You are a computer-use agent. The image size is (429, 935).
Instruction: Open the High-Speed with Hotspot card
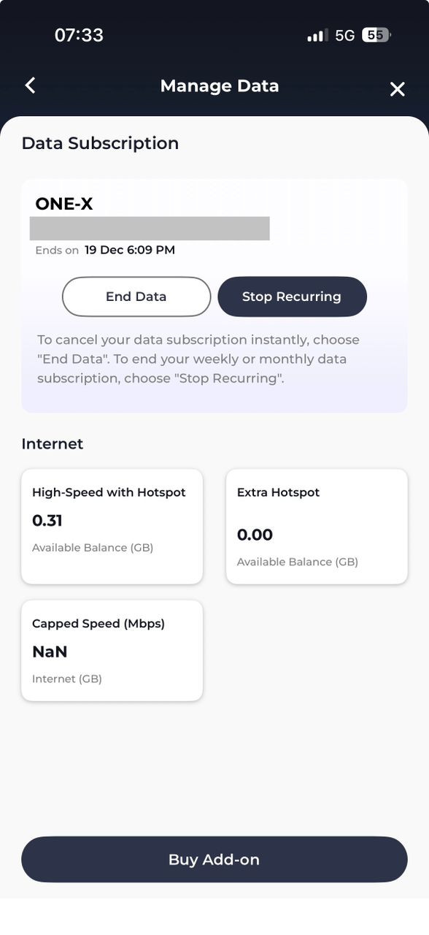(112, 527)
